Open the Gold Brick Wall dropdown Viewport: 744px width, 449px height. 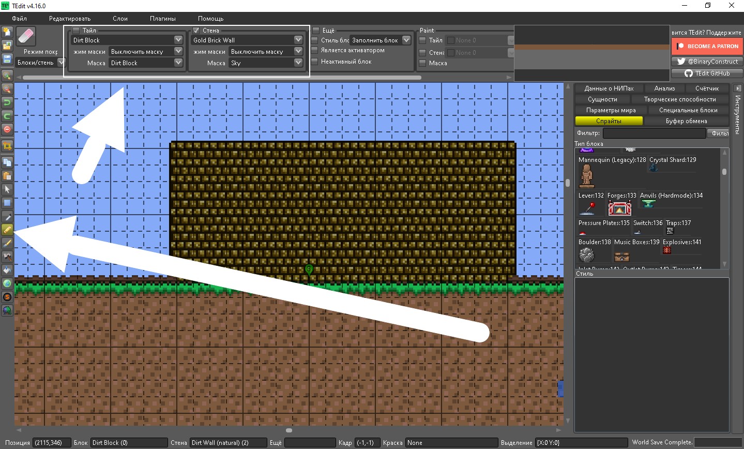pyautogui.click(x=247, y=40)
